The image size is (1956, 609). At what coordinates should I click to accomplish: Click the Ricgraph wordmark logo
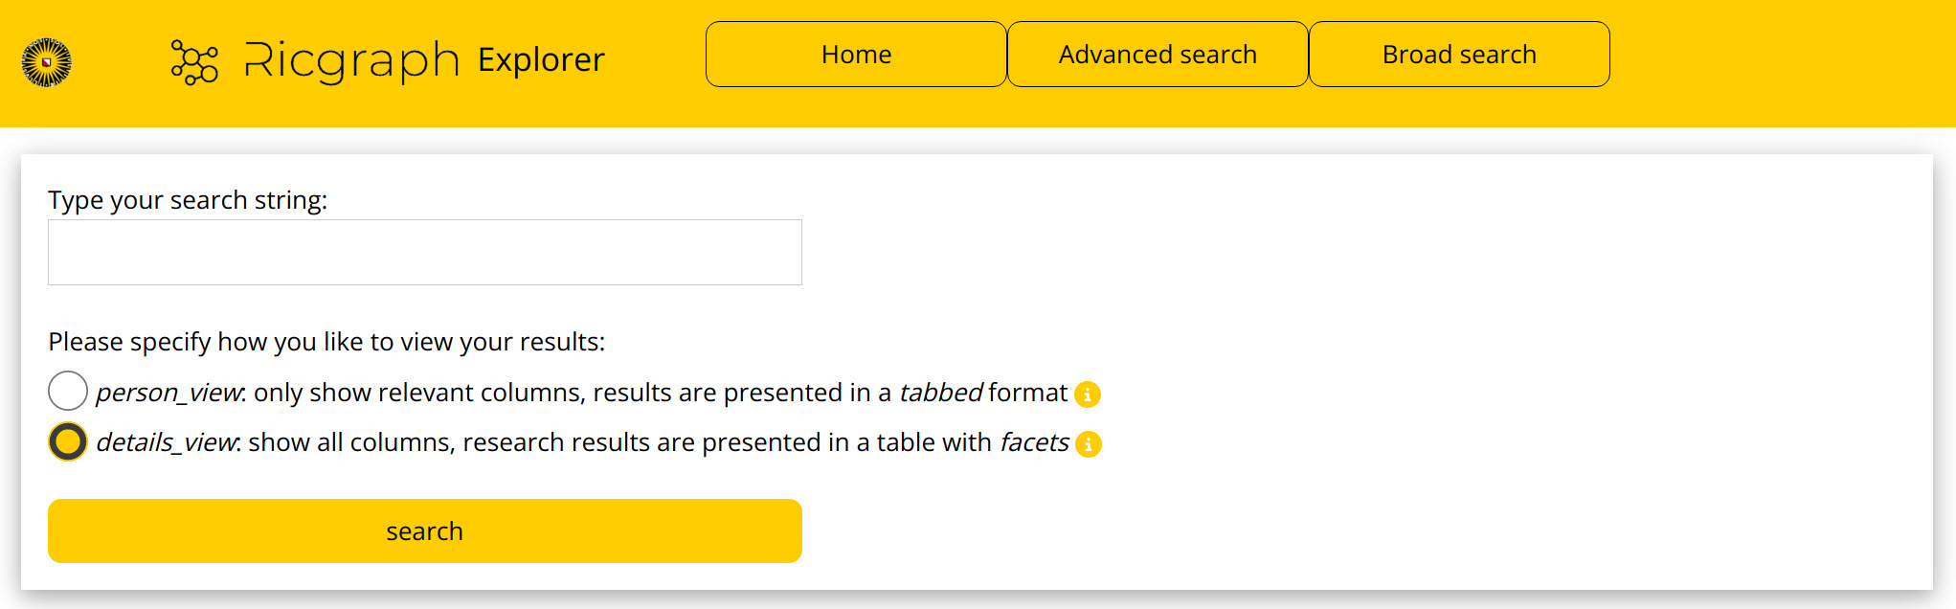tap(352, 61)
